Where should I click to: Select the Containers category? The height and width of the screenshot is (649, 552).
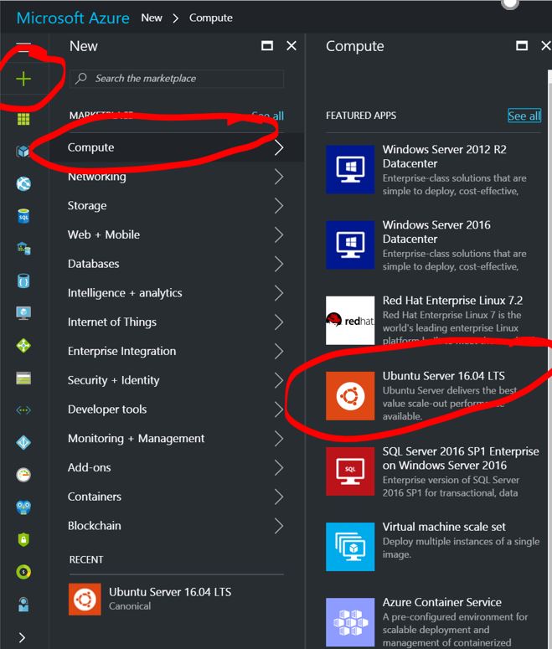click(x=176, y=497)
